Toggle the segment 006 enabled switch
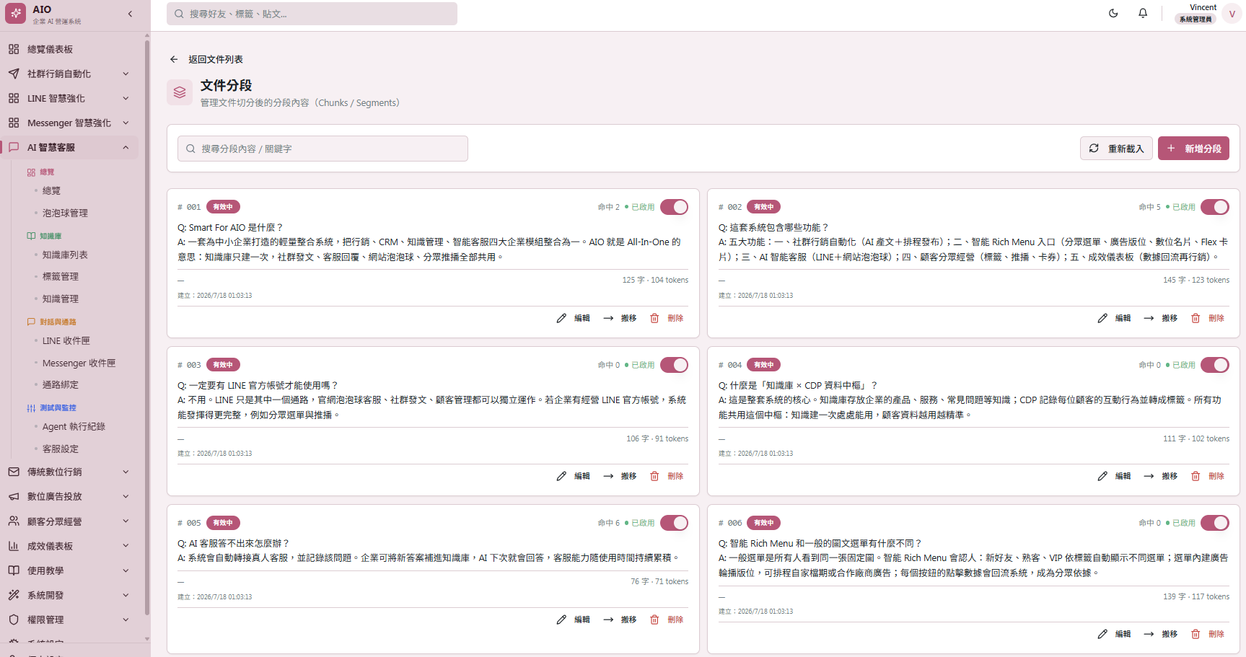The width and height of the screenshot is (1246, 657). [x=1215, y=523]
